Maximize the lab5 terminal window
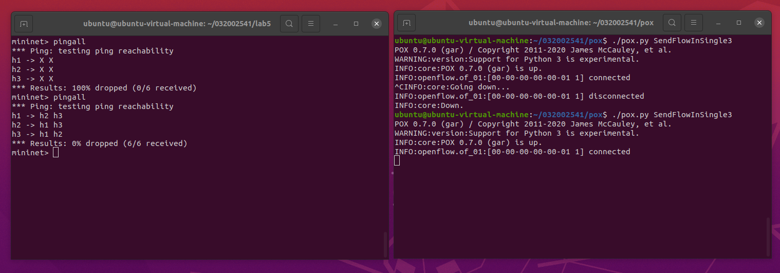 click(x=356, y=24)
